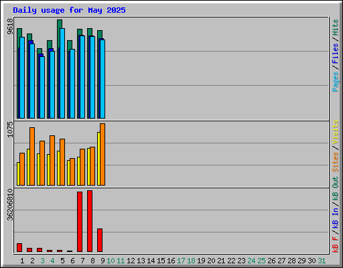Click day 8 on the x-axis
The width and height of the screenshot is (343, 268).
[x=92, y=261]
